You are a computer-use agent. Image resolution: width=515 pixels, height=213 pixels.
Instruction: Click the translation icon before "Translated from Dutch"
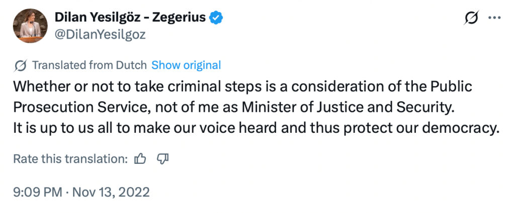(x=21, y=65)
